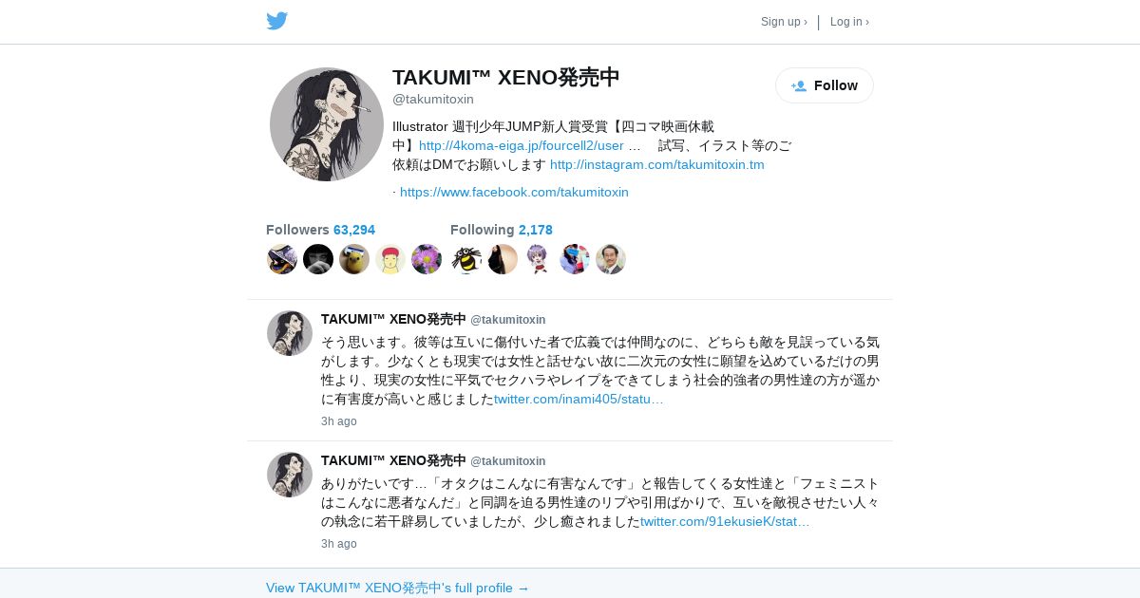1140x598 pixels.
Task: Open the man in a suit avatar under Following
Action: pyautogui.click(x=611, y=259)
